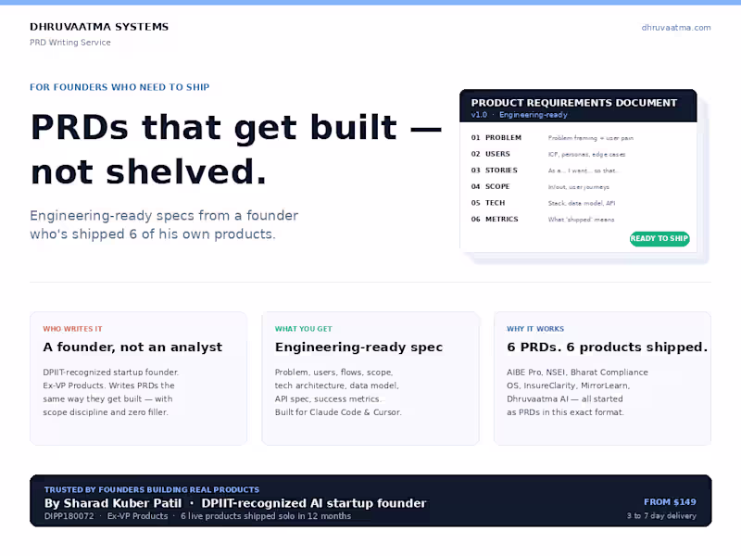Click 'DIPP180072' registration number
This screenshot has height=556, width=741.
click(69, 516)
